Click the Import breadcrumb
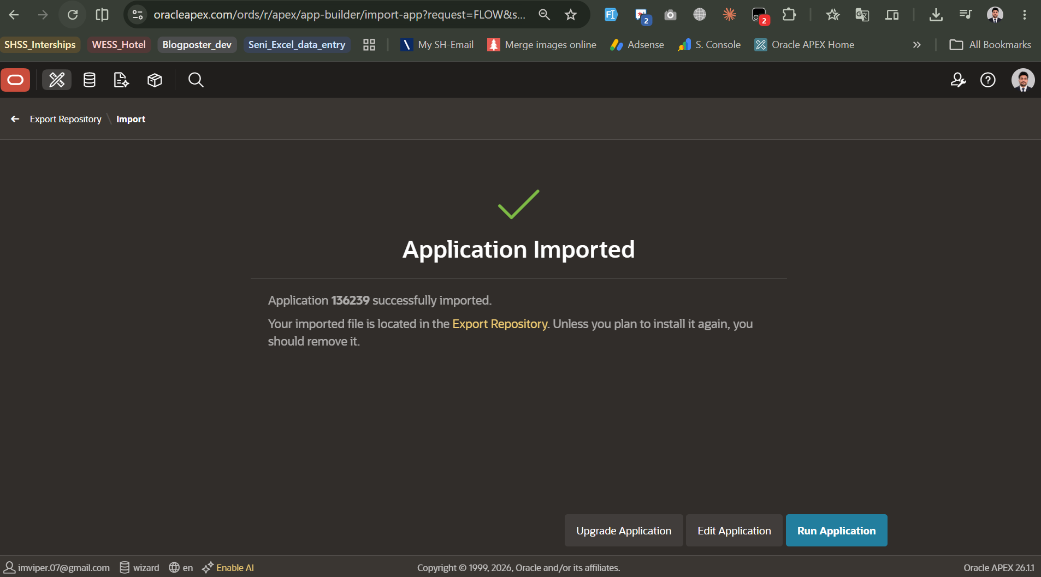The height and width of the screenshot is (577, 1041). coord(131,119)
